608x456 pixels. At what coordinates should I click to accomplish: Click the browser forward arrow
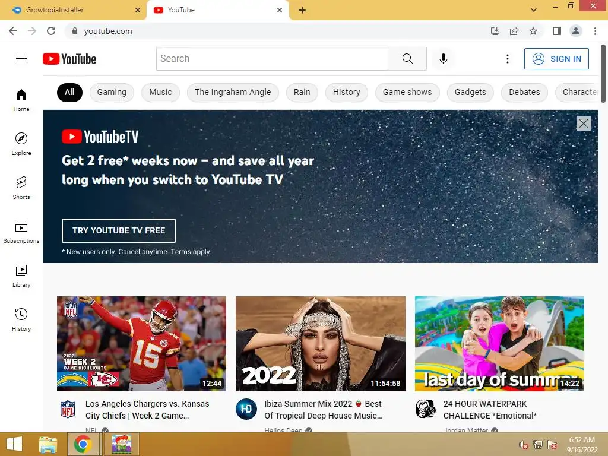[x=32, y=31]
